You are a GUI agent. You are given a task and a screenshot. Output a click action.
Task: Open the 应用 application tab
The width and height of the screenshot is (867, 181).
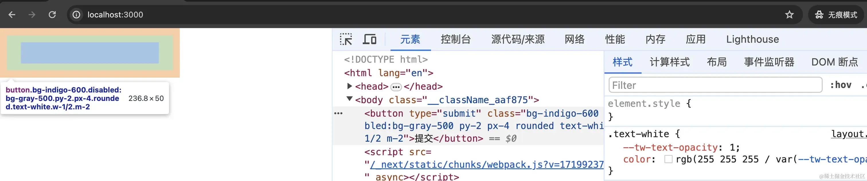(696, 39)
